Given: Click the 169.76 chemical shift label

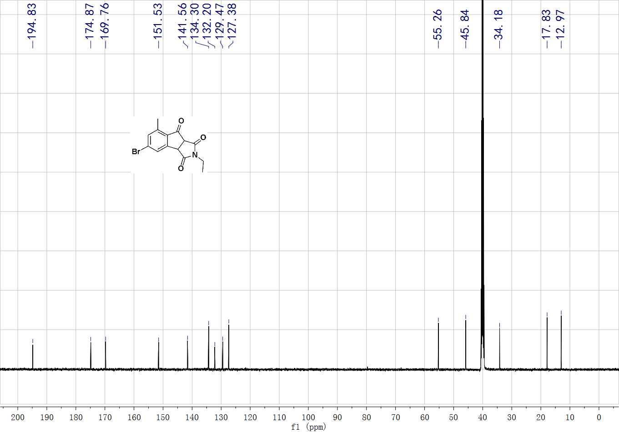Looking at the screenshot, I should [x=105, y=21].
